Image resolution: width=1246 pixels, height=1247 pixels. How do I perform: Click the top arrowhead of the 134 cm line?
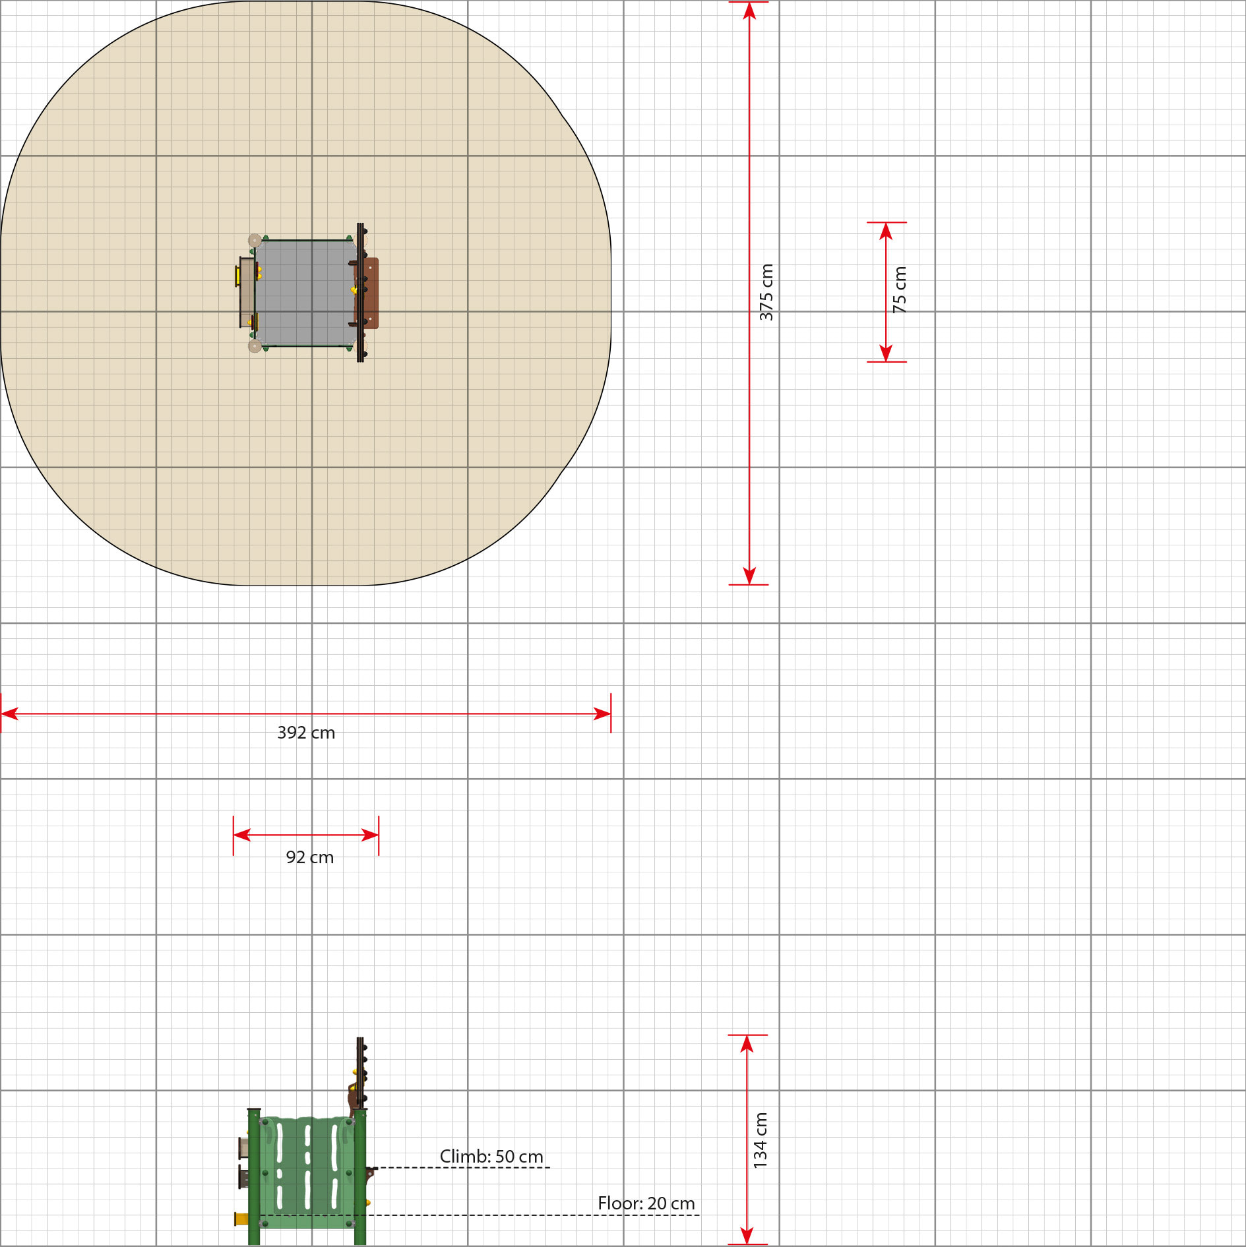click(x=747, y=1044)
